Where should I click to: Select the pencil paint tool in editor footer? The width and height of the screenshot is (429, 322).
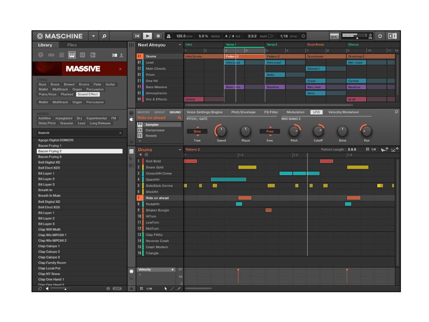coord(172,288)
